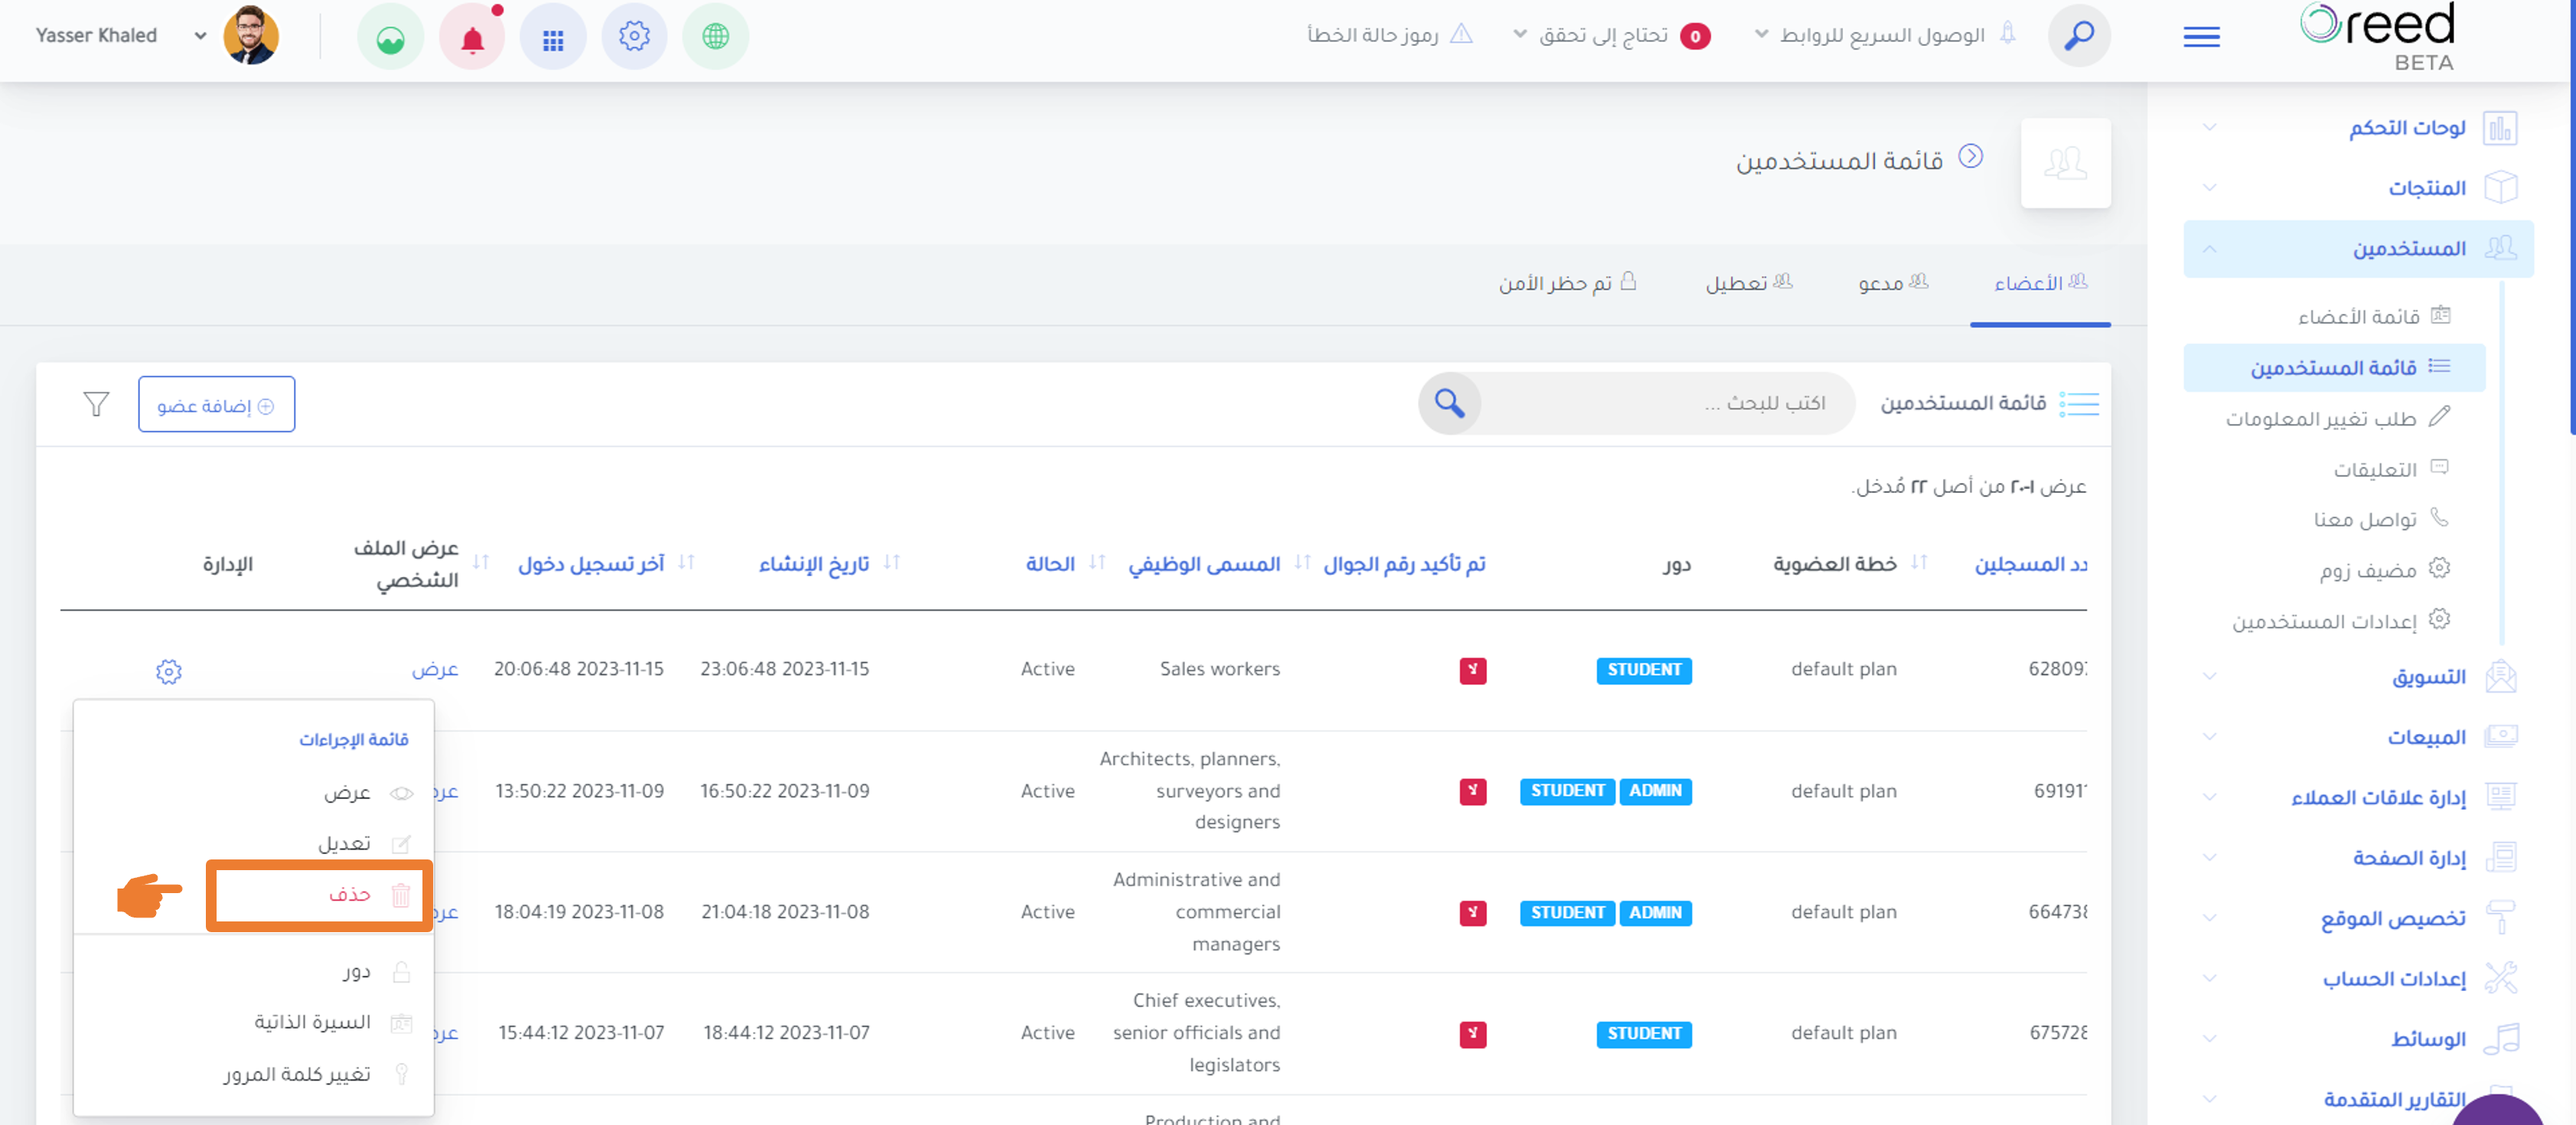Viewport: 2576px width, 1125px height.
Task: Open the needs verification dropdown
Action: (1612, 36)
